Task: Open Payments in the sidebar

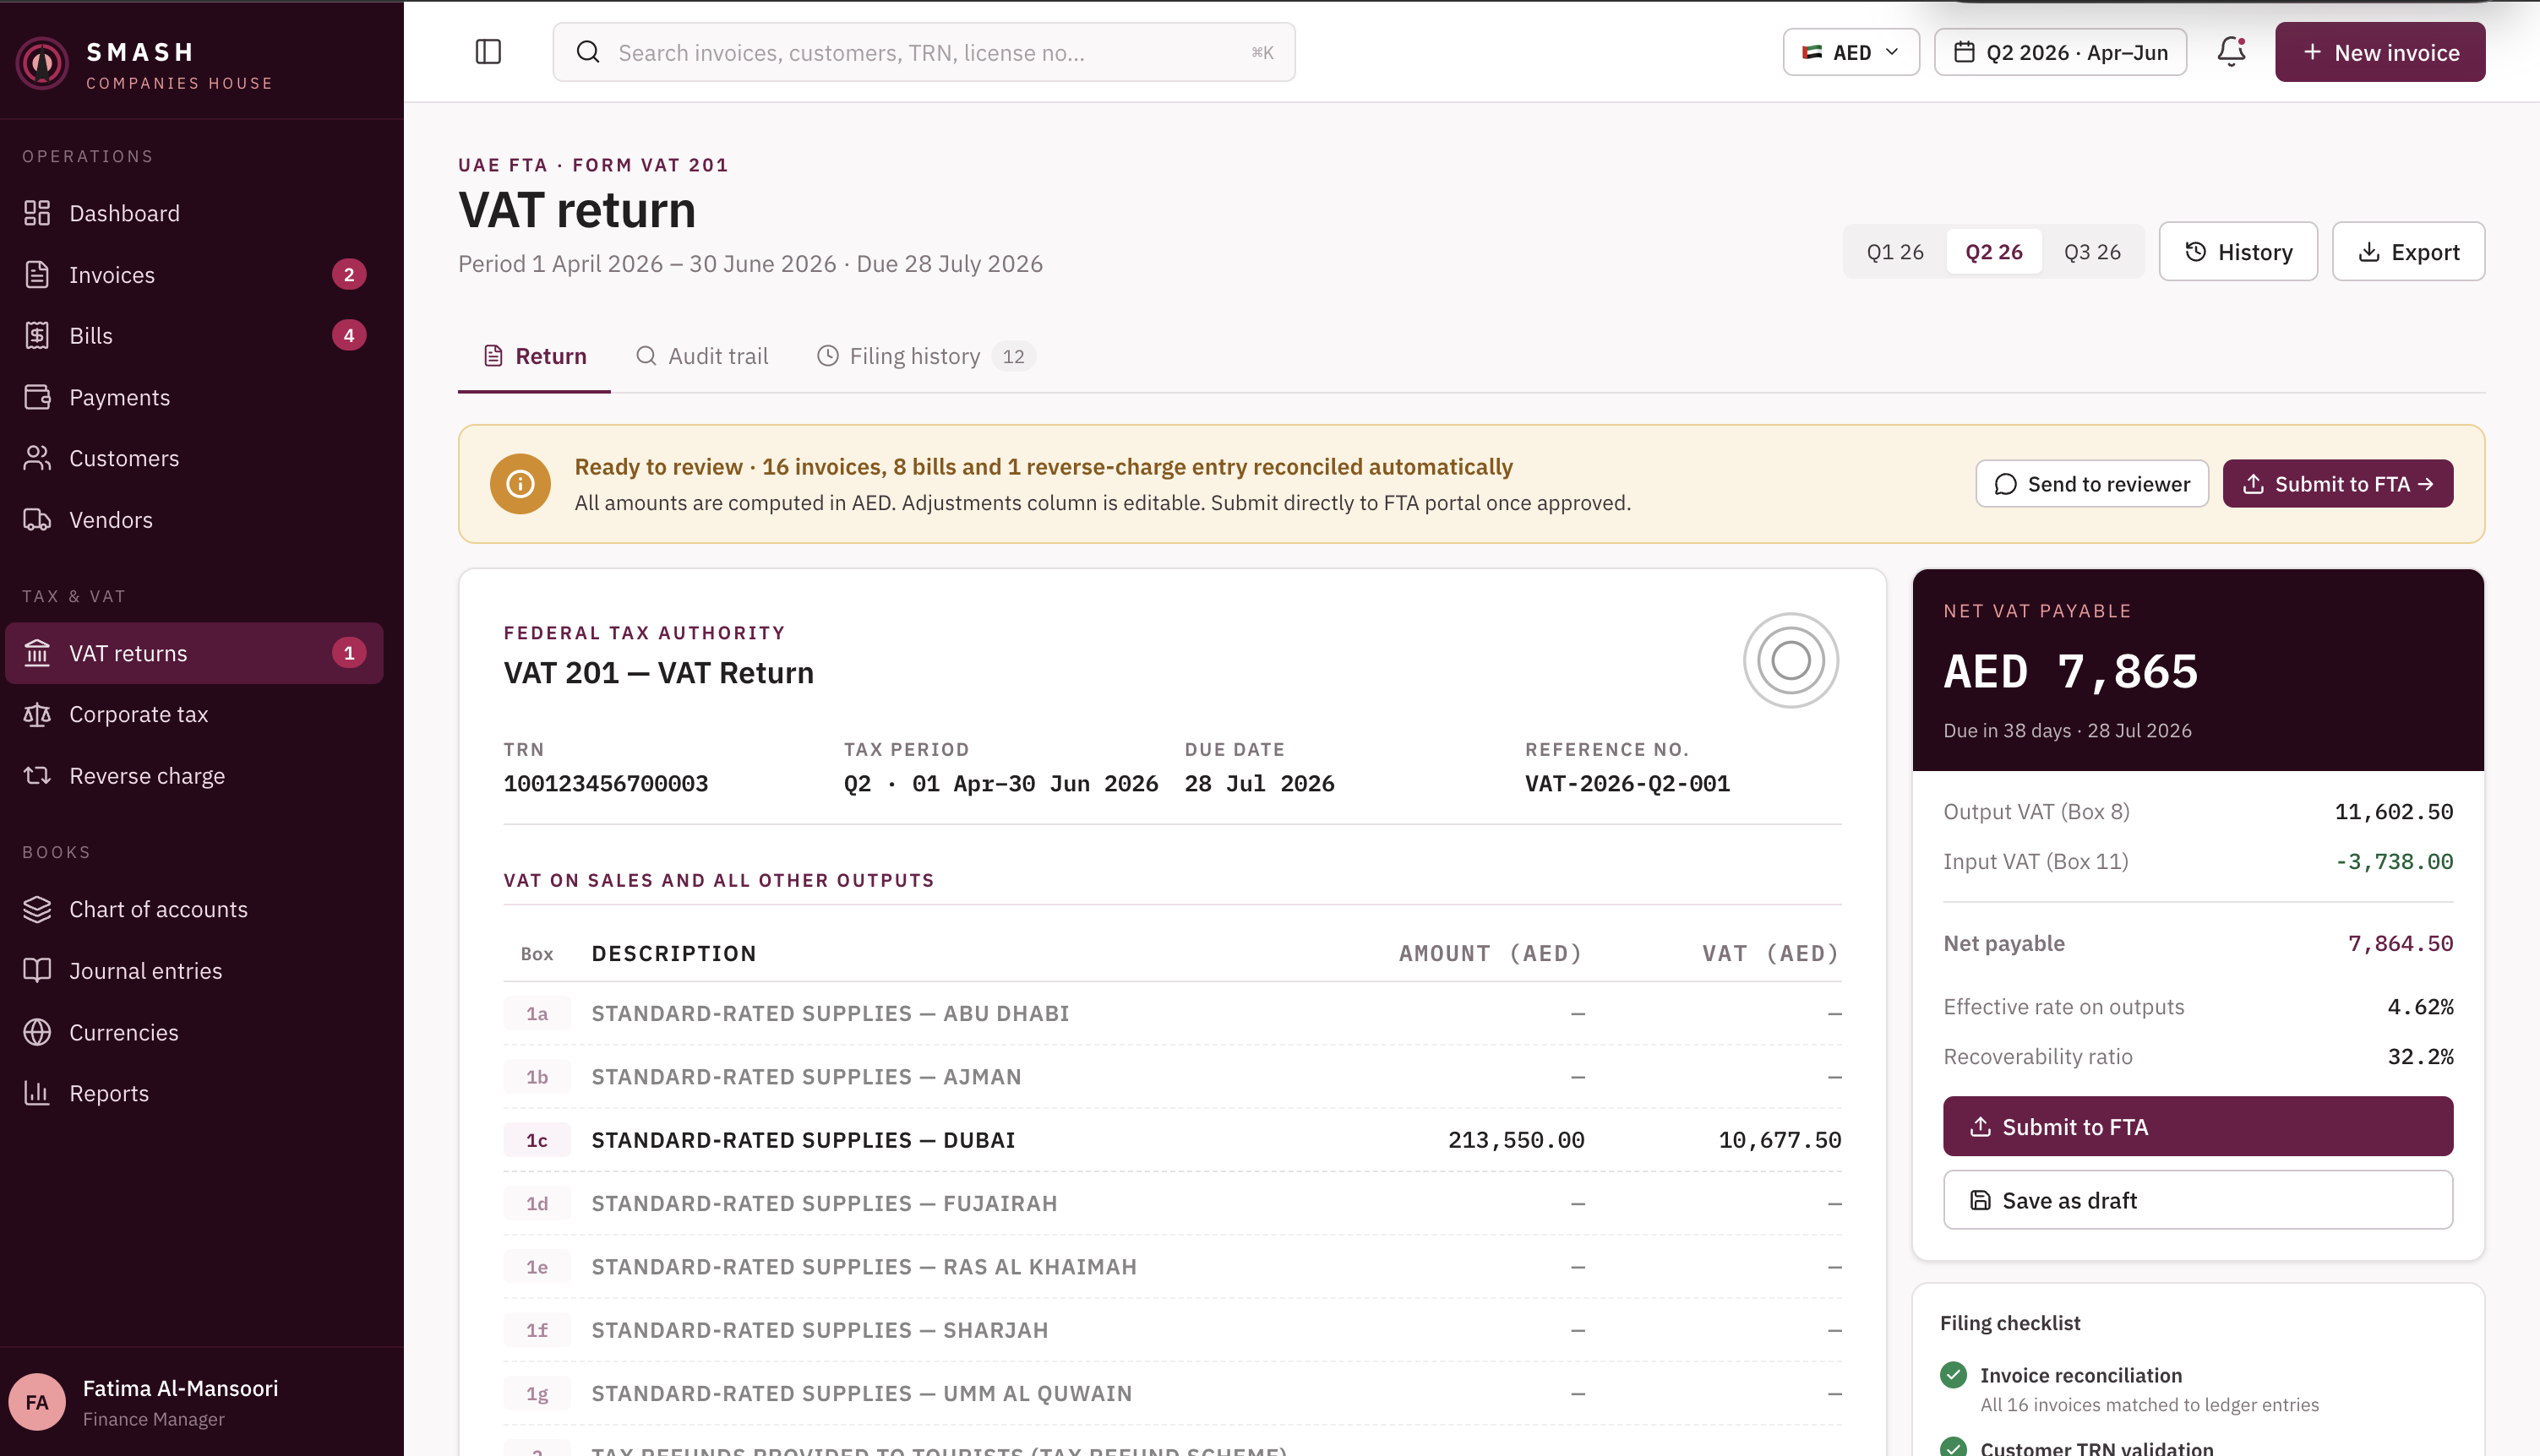Action: [x=194, y=397]
